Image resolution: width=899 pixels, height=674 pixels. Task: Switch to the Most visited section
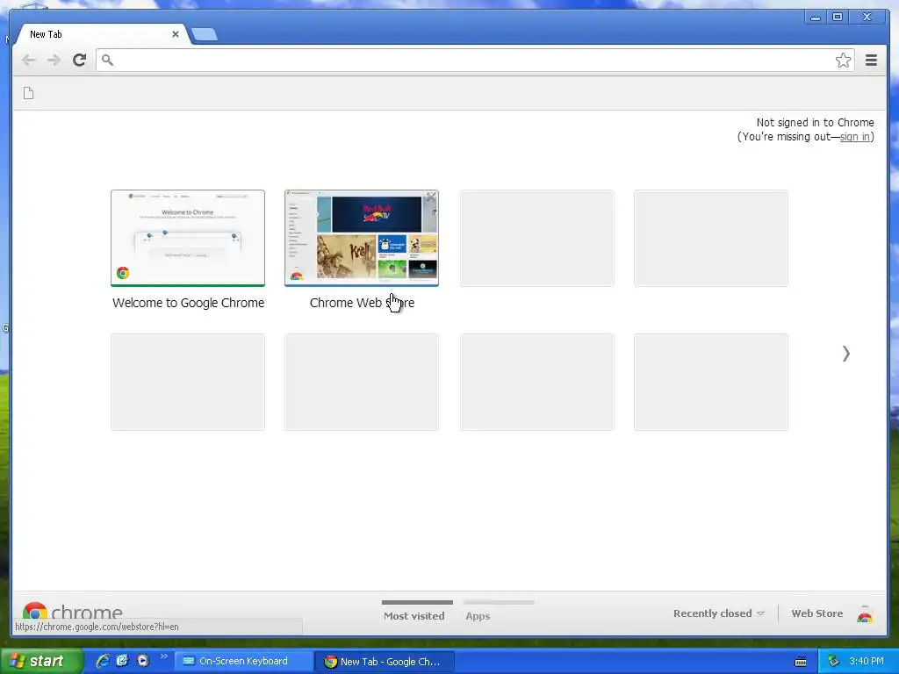point(414,616)
